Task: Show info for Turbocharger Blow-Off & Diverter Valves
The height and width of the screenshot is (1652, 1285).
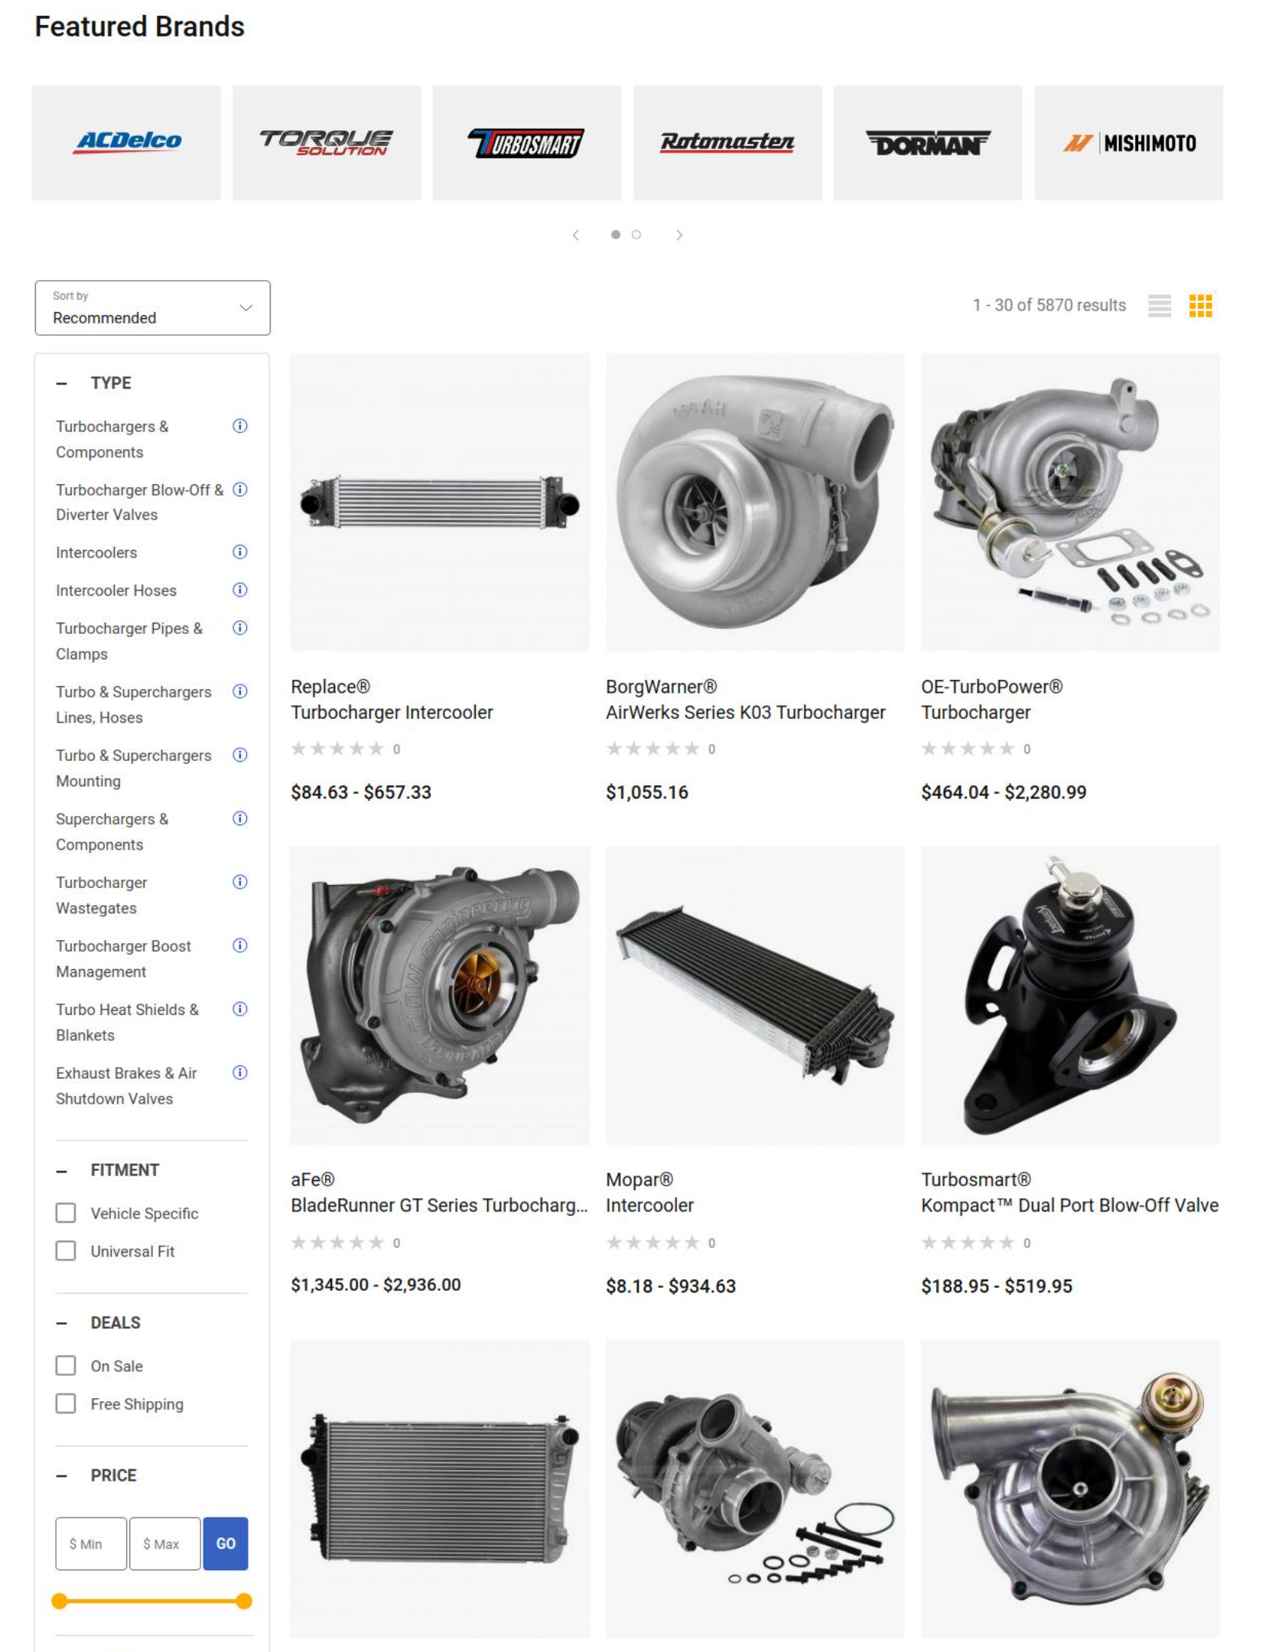Action: [x=240, y=489]
